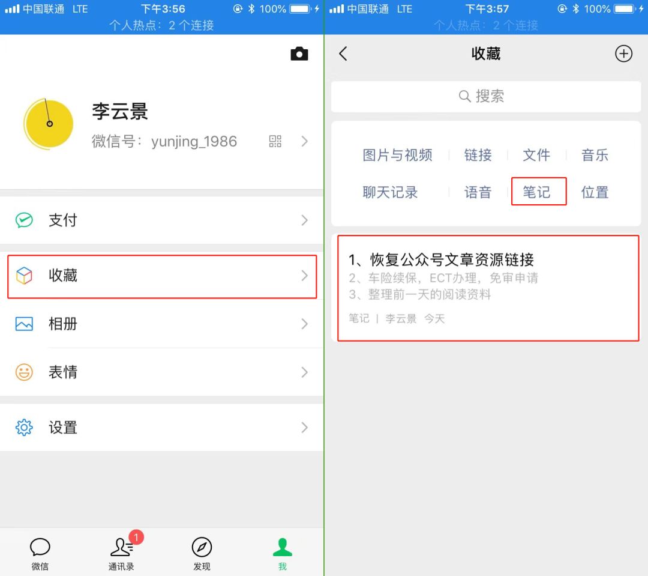Viewport: 648px width, 576px height.
Task: Open the 相册 album entry
Action: point(161,324)
